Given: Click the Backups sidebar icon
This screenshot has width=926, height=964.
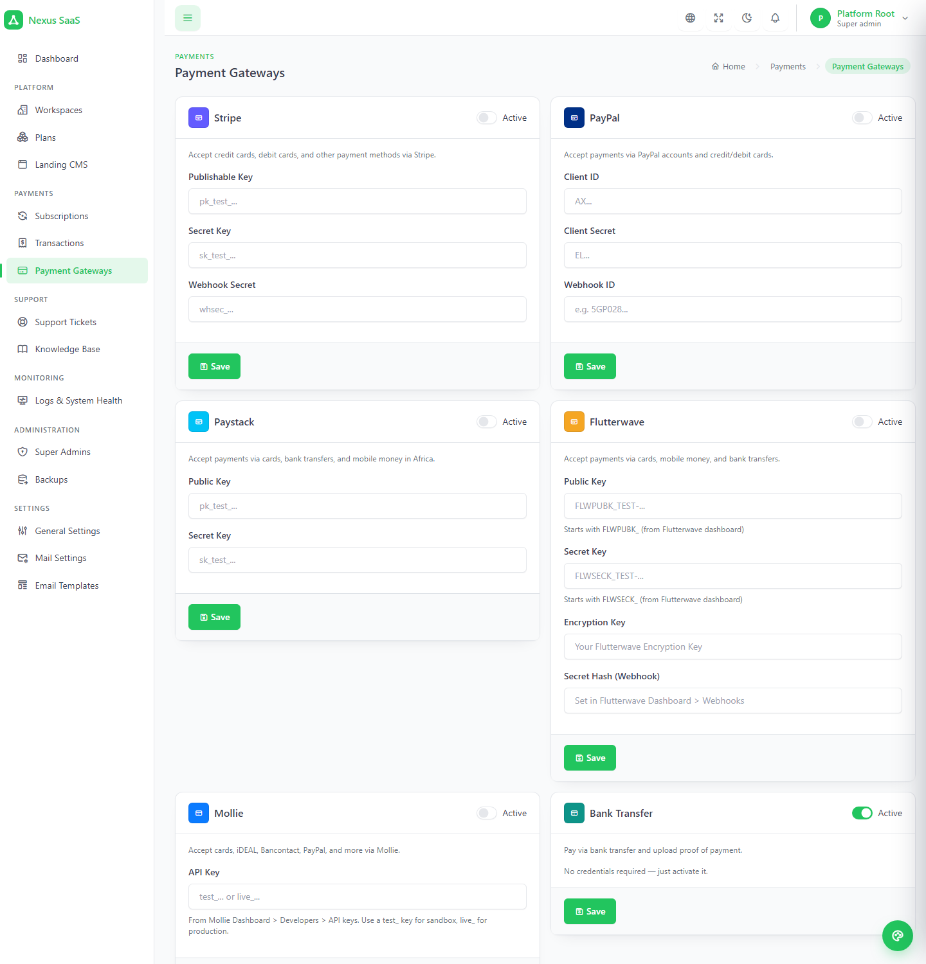Looking at the screenshot, I should pos(23,479).
